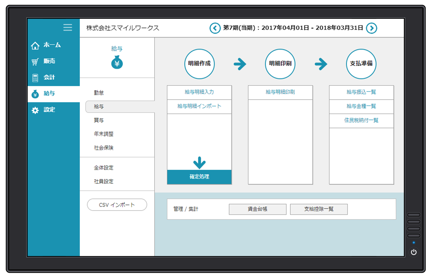Open 年末調整 submenu item

pos(103,134)
